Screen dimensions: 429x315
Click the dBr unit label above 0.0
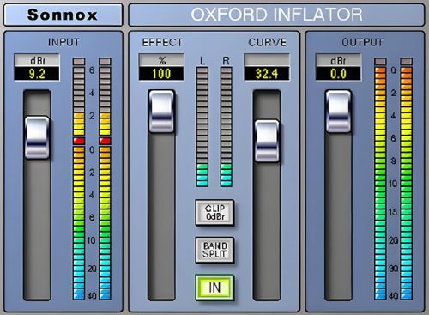(x=338, y=60)
